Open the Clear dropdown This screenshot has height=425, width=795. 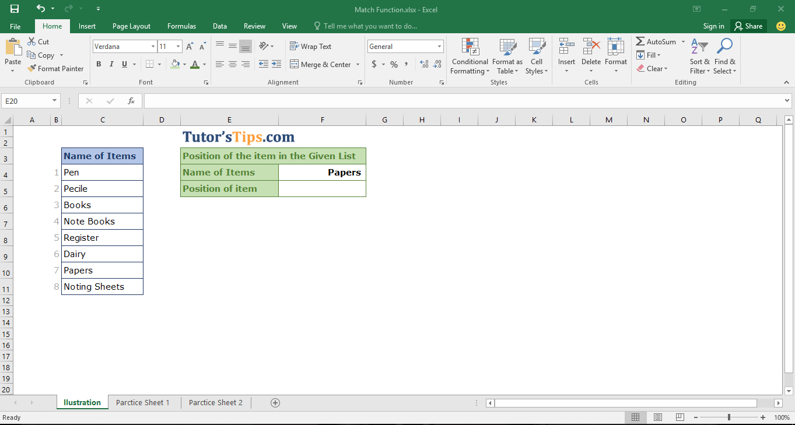652,68
